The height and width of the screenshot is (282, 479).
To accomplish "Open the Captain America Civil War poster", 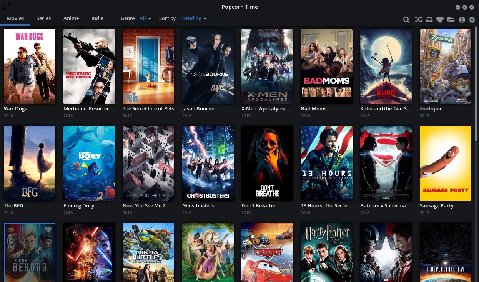I will point(386,252).
